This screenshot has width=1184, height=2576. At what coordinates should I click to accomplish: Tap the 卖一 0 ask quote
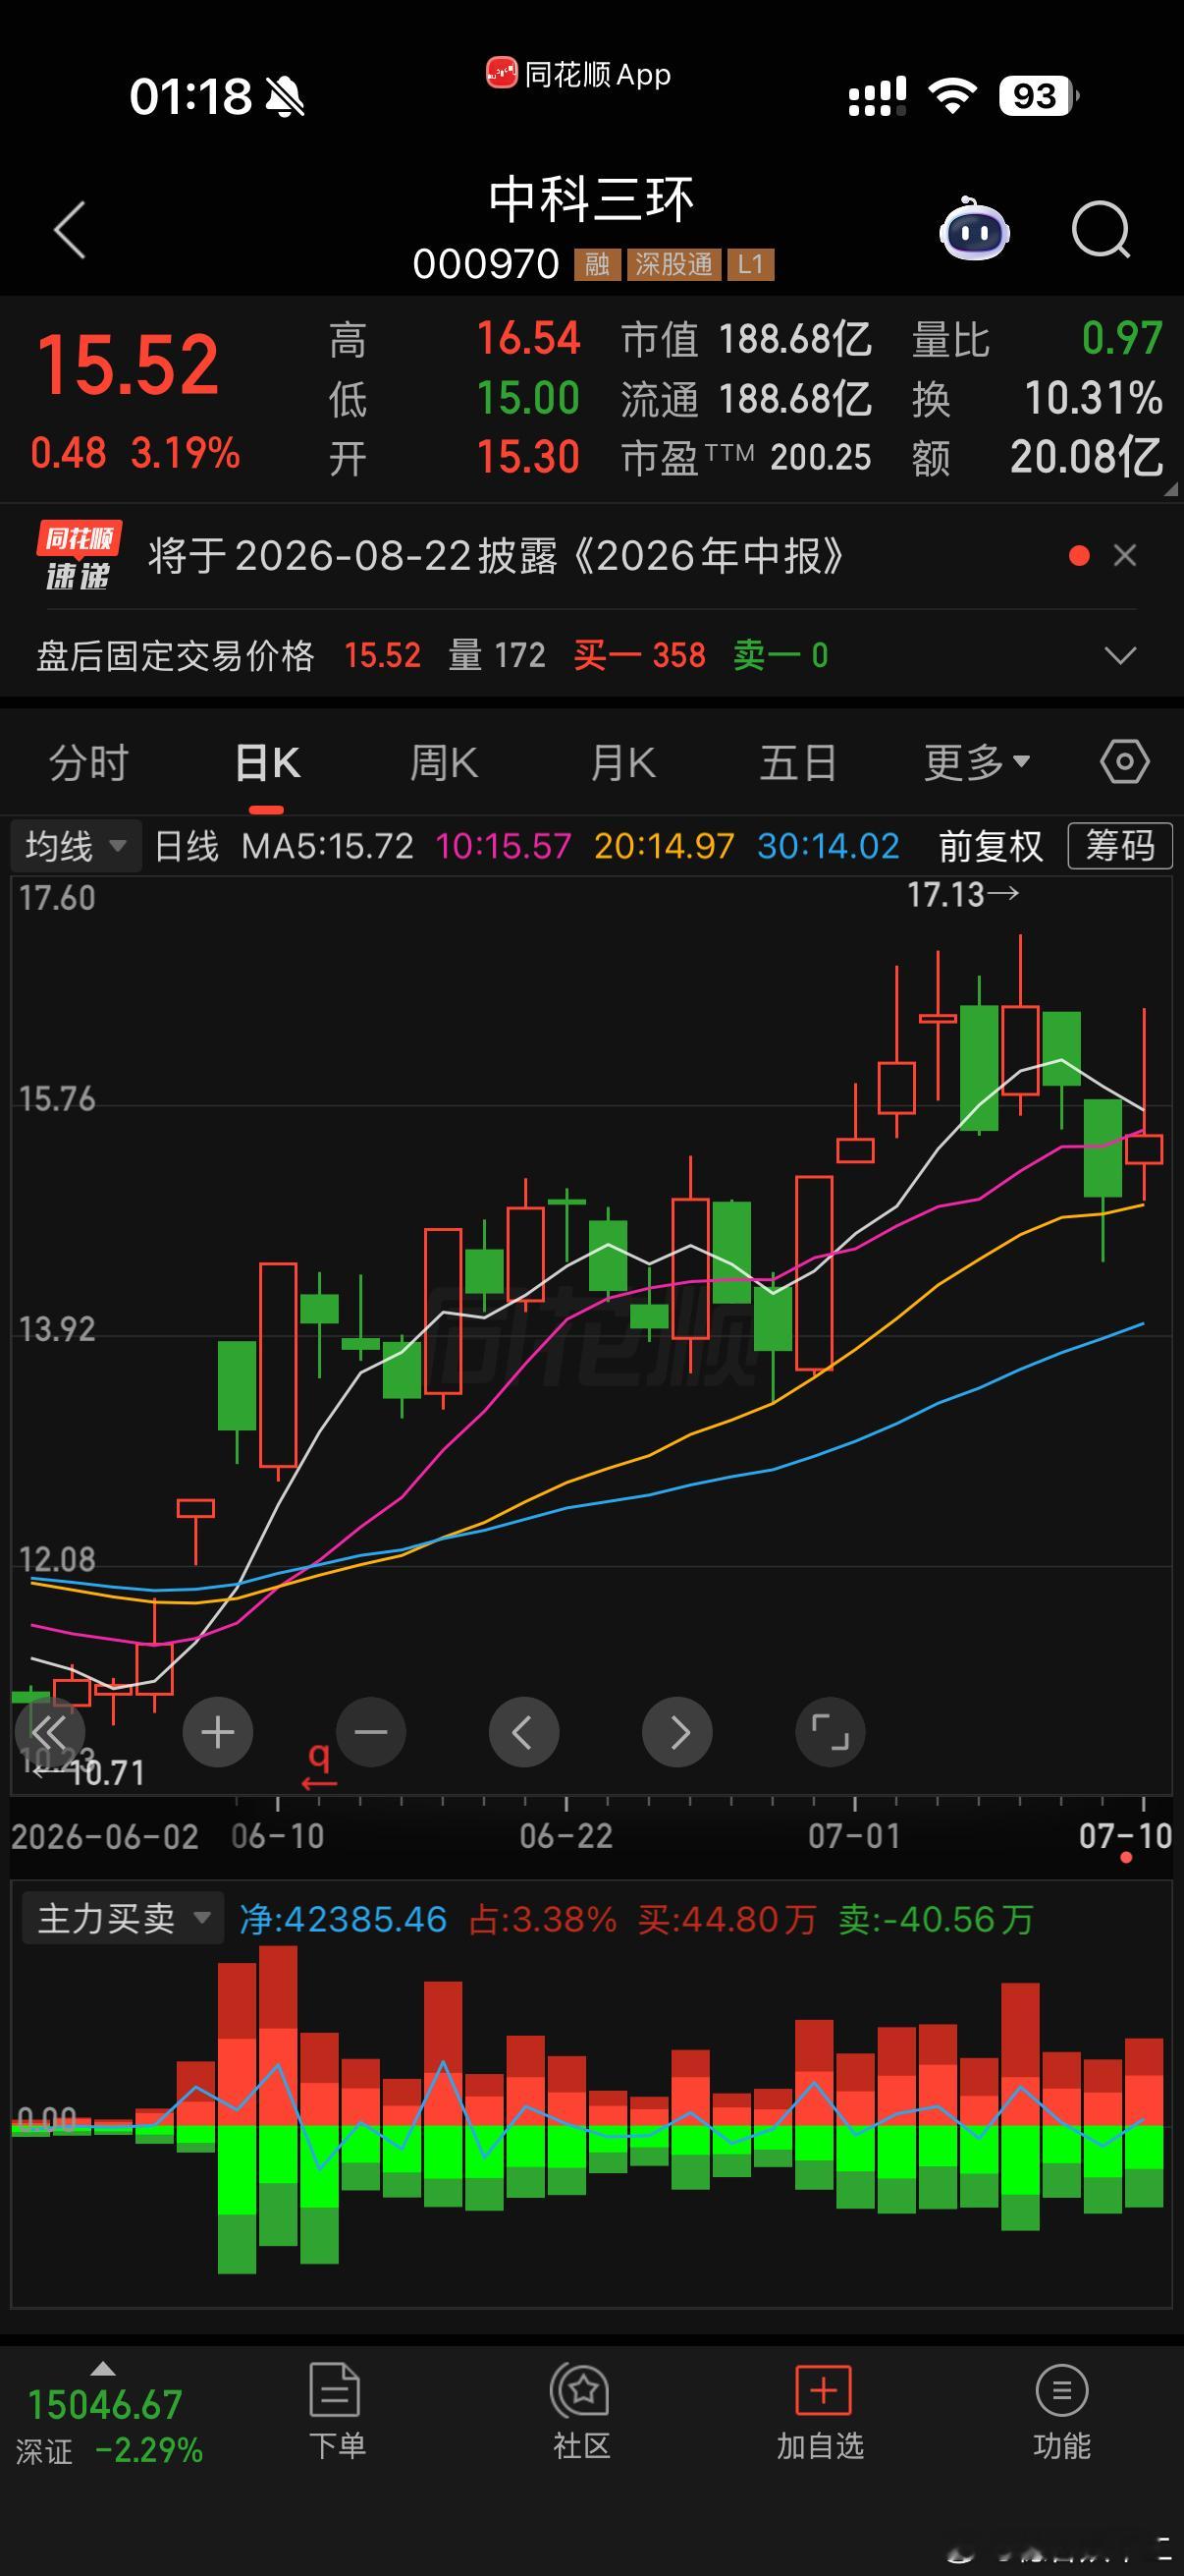[x=780, y=656]
